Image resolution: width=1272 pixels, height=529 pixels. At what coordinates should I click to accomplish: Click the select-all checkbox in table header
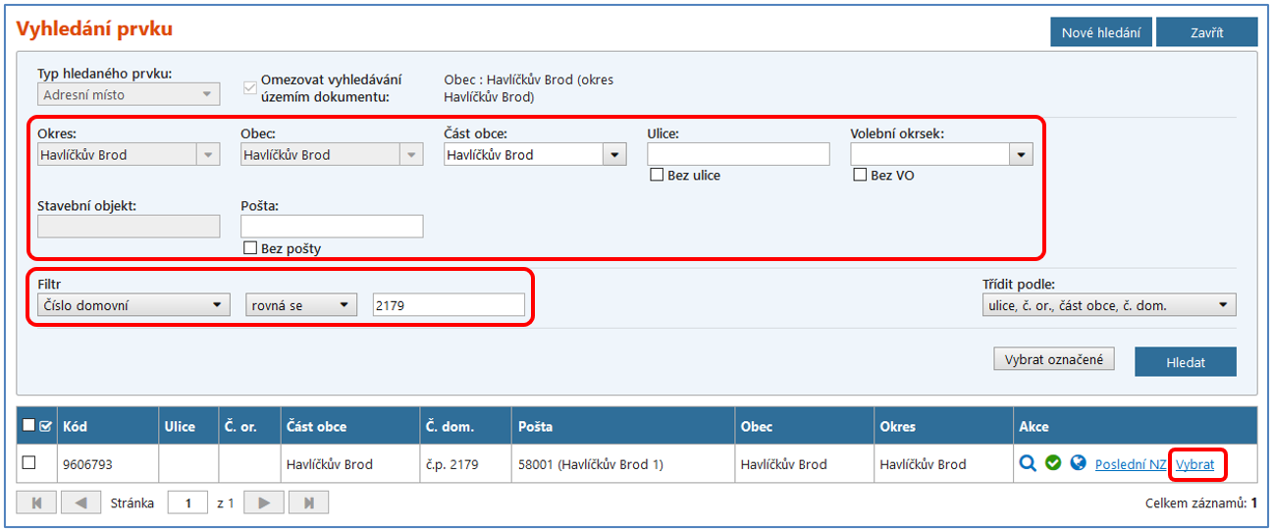coord(28,426)
